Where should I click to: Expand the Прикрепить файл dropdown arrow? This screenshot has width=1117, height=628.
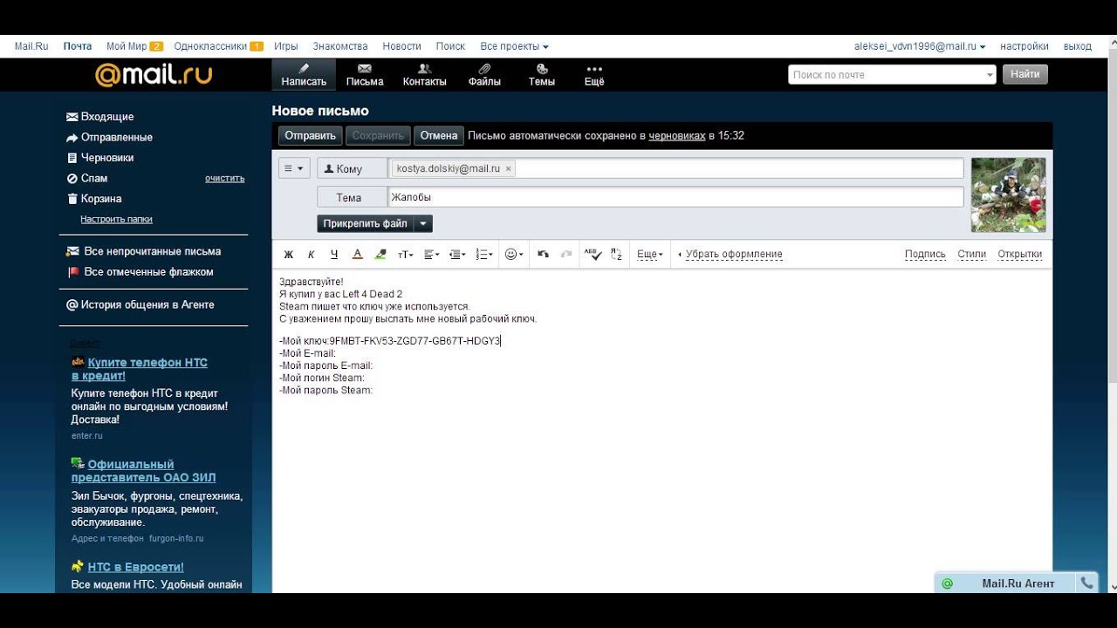pyautogui.click(x=423, y=223)
